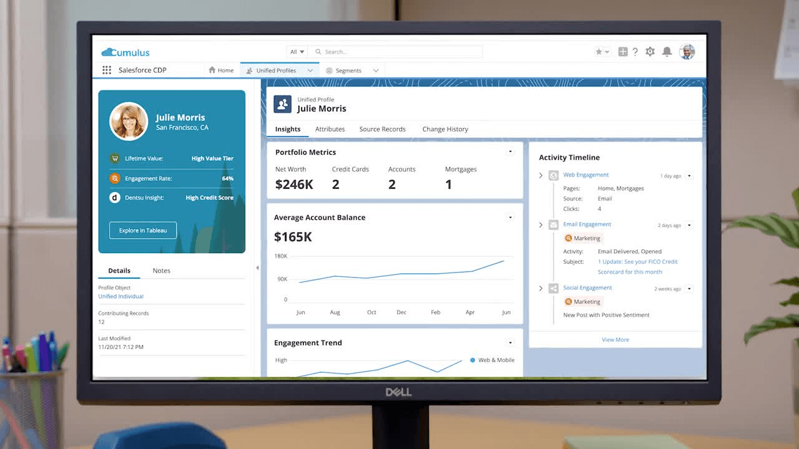Go to the Home tab
The image size is (799, 449).
click(221, 70)
